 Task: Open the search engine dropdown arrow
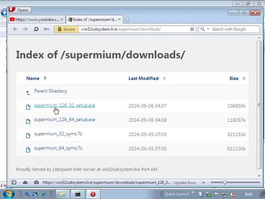(208, 29)
